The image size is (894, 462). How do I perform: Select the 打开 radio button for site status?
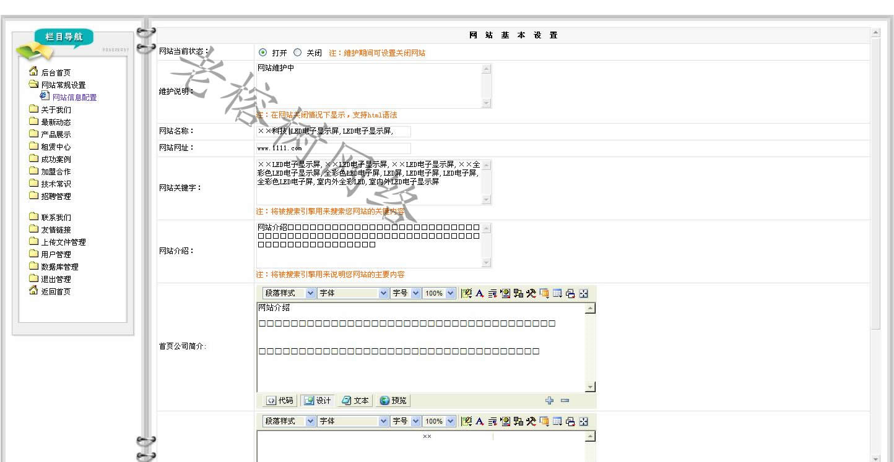click(x=263, y=53)
